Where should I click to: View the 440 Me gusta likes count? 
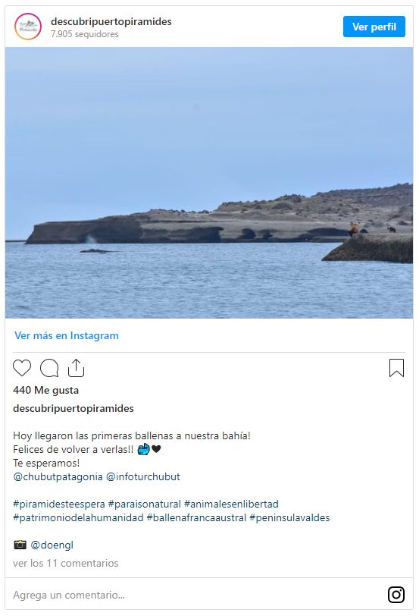pos(46,390)
